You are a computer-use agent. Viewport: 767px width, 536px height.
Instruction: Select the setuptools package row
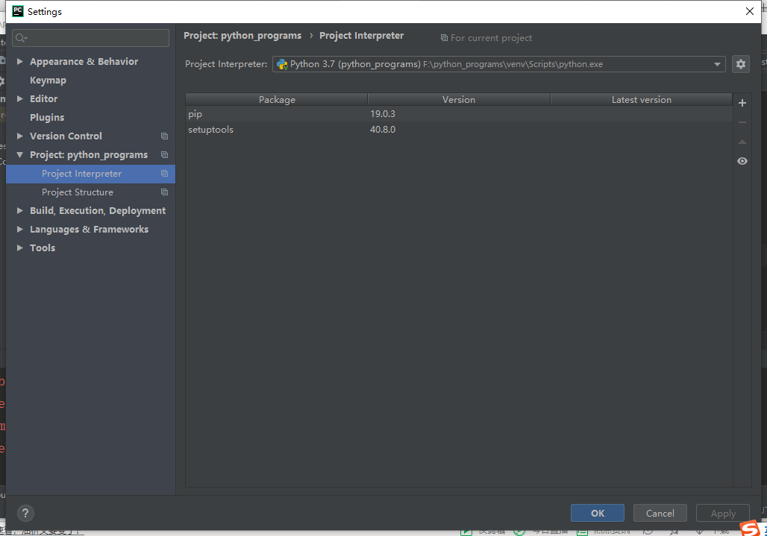click(x=459, y=130)
